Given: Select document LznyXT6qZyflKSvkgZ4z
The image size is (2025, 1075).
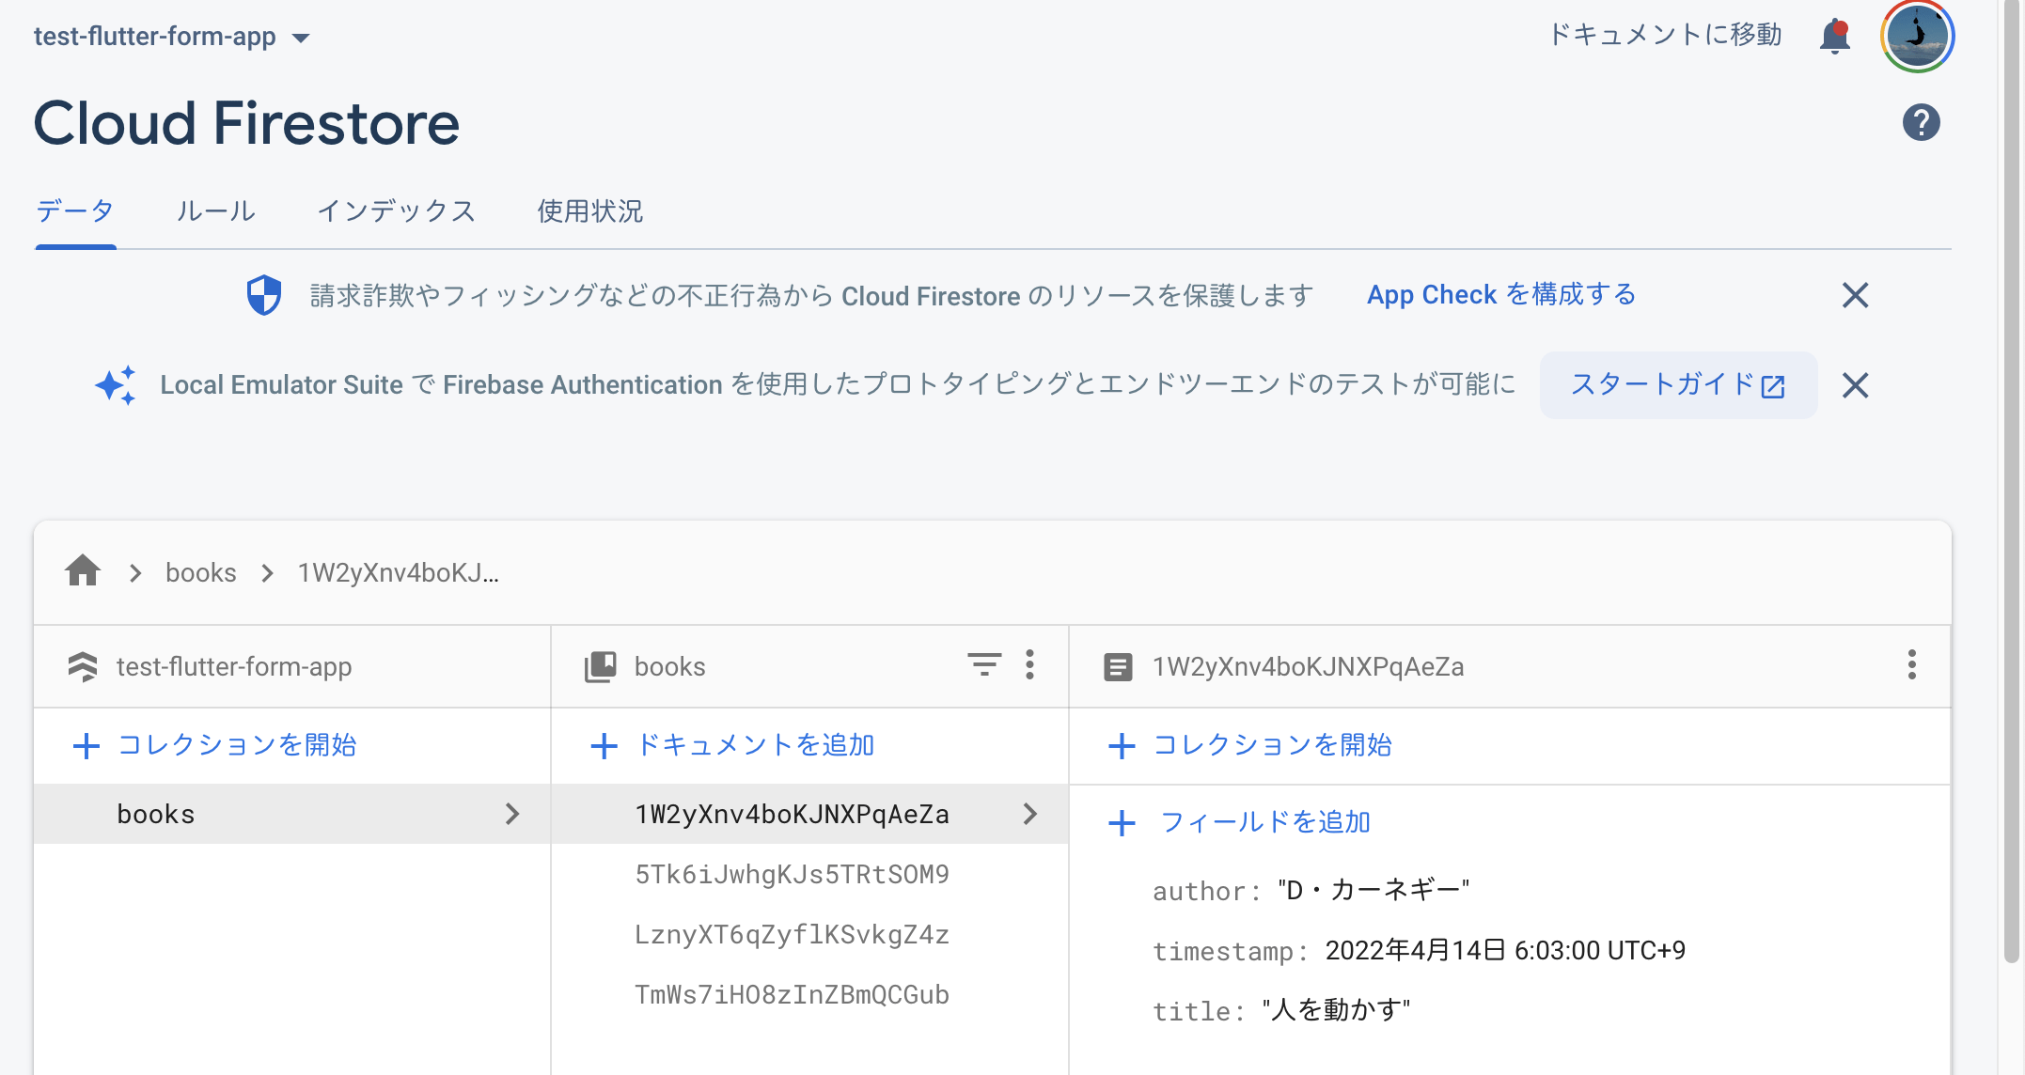Looking at the screenshot, I should (x=792, y=934).
